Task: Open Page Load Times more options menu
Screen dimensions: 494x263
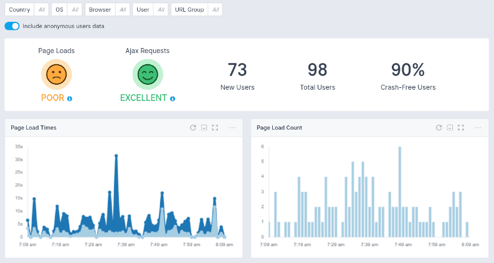Action: tap(232, 128)
